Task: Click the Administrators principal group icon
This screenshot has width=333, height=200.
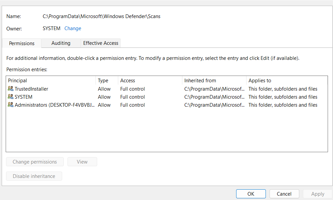Action: (x=11, y=105)
